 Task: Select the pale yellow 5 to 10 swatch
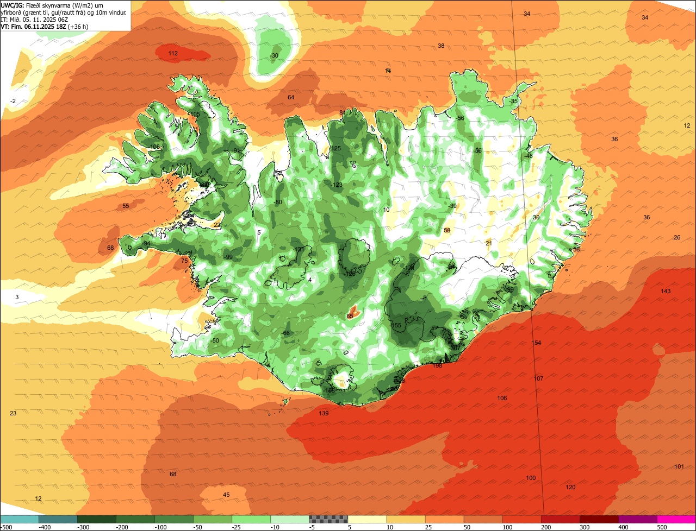[x=367, y=519]
